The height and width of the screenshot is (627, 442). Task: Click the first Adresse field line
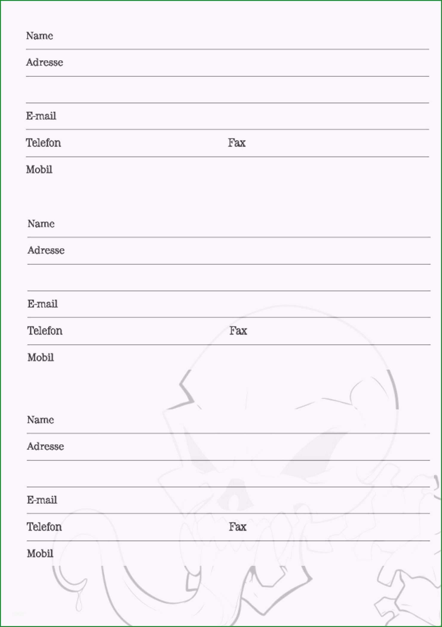tap(227, 63)
